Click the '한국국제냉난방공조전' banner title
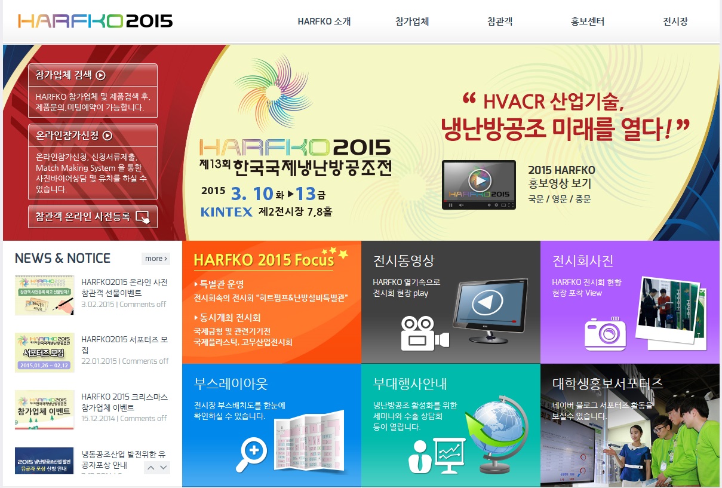The image size is (722, 488). click(x=313, y=167)
